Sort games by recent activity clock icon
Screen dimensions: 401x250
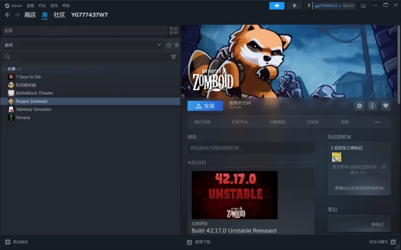169,45
